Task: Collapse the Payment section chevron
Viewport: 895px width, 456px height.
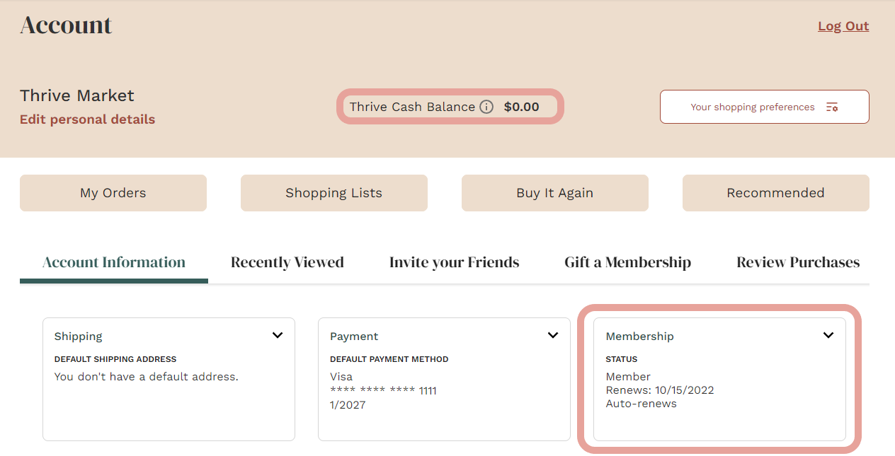Action: tap(553, 335)
